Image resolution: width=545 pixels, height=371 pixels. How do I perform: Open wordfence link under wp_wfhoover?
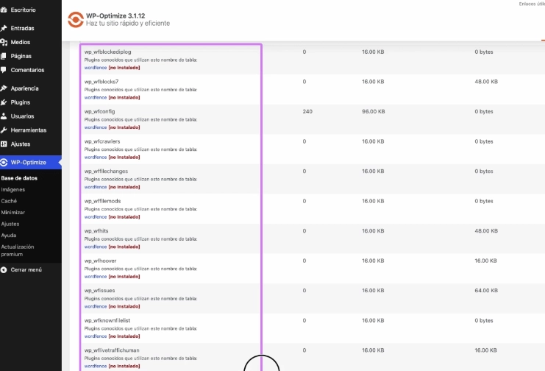(95, 277)
